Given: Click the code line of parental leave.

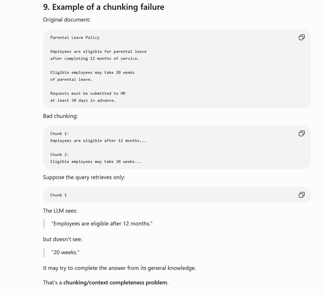Looking at the screenshot, I should [x=71, y=80].
